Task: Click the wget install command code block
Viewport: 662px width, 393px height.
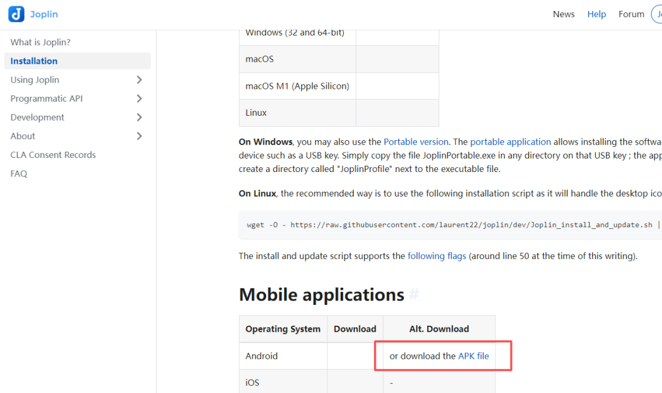Action: click(x=450, y=225)
